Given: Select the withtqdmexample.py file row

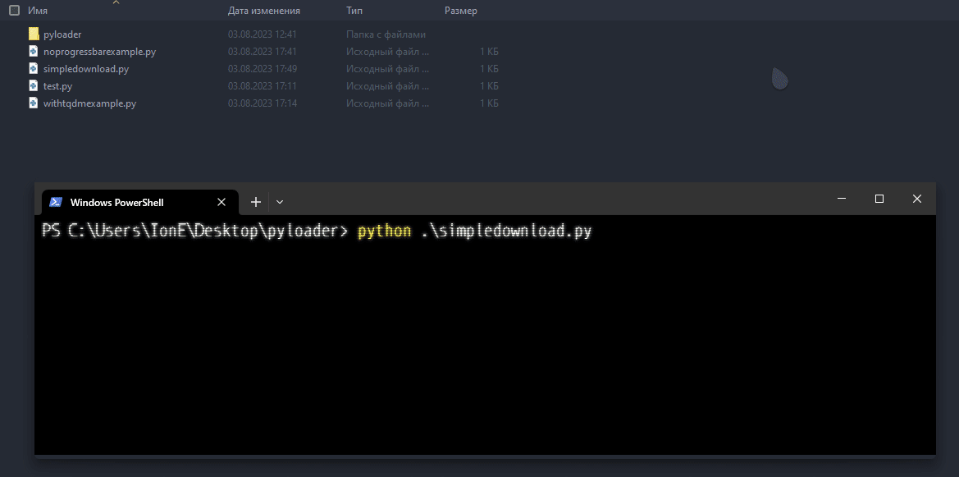Looking at the screenshot, I should 90,103.
